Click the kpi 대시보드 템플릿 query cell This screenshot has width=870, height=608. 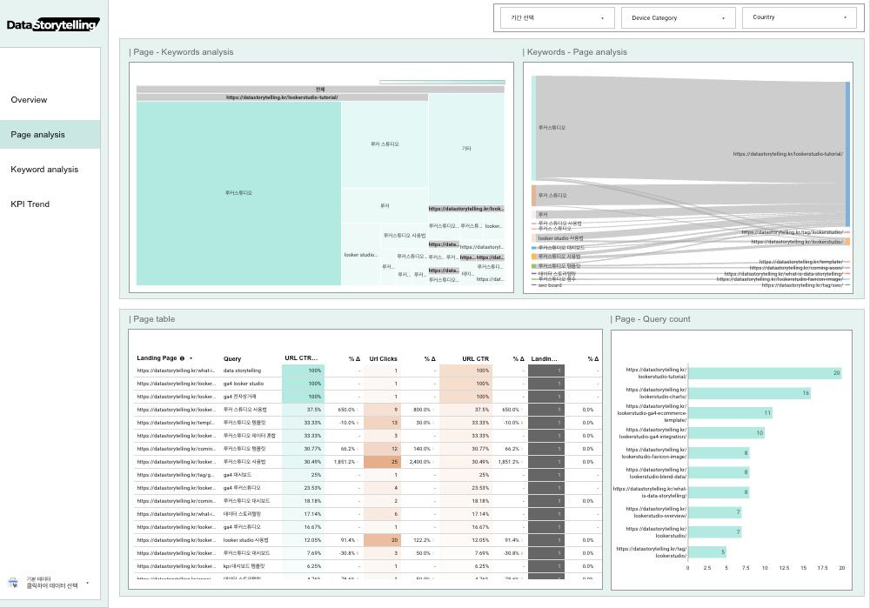[x=244, y=566]
